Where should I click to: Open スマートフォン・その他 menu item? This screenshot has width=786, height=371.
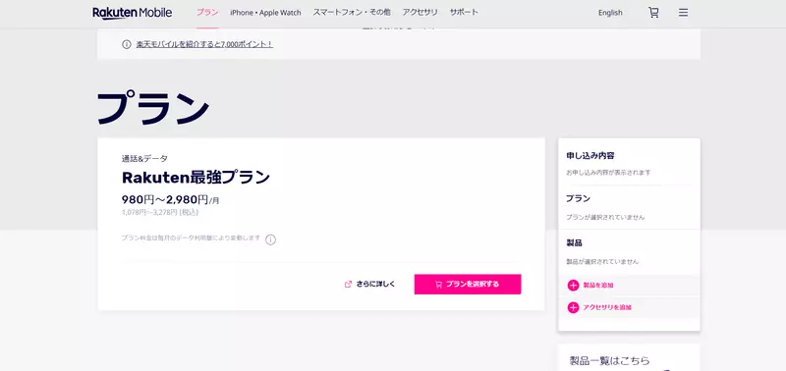[352, 13]
